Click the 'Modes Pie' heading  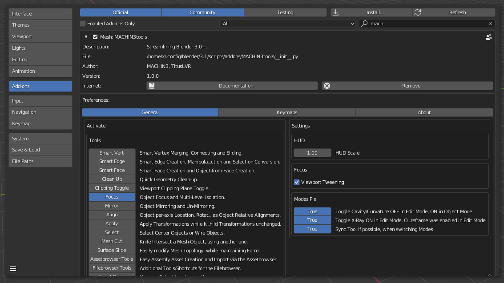[x=305, y=199]
